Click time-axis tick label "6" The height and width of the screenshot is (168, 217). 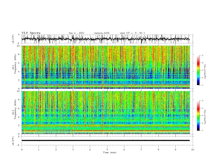(124, 150)
